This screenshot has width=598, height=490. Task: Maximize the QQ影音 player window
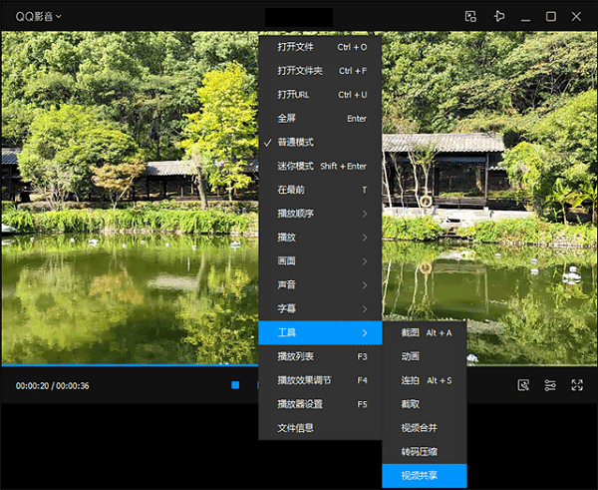[x=551, y=16]
